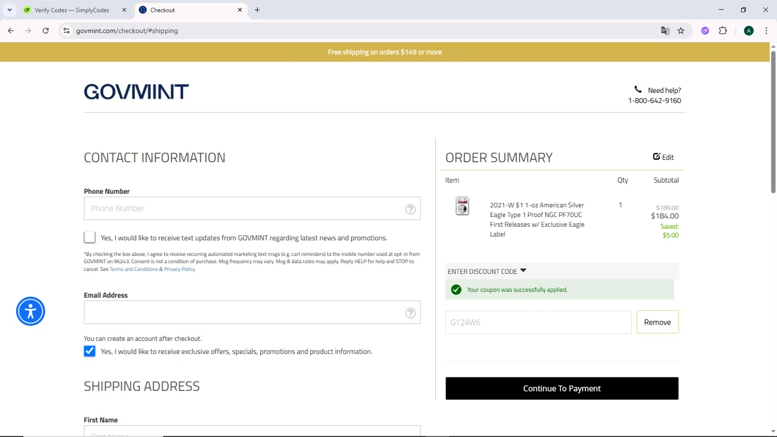Screen dimensions: 777x437
Task: Click the browser forward arrow
Action: [x=28, y=31]
